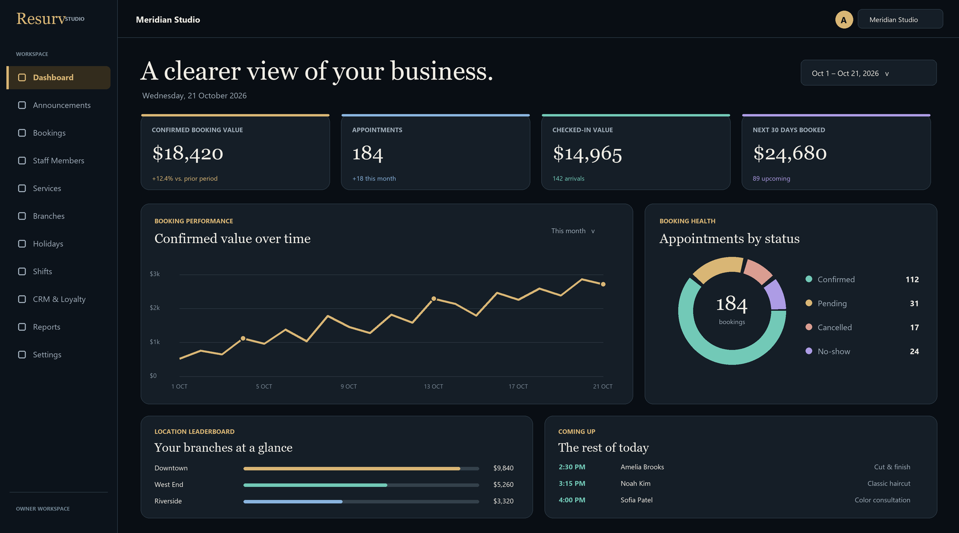Click the Shifts sidebar icon

pos(22,271)
